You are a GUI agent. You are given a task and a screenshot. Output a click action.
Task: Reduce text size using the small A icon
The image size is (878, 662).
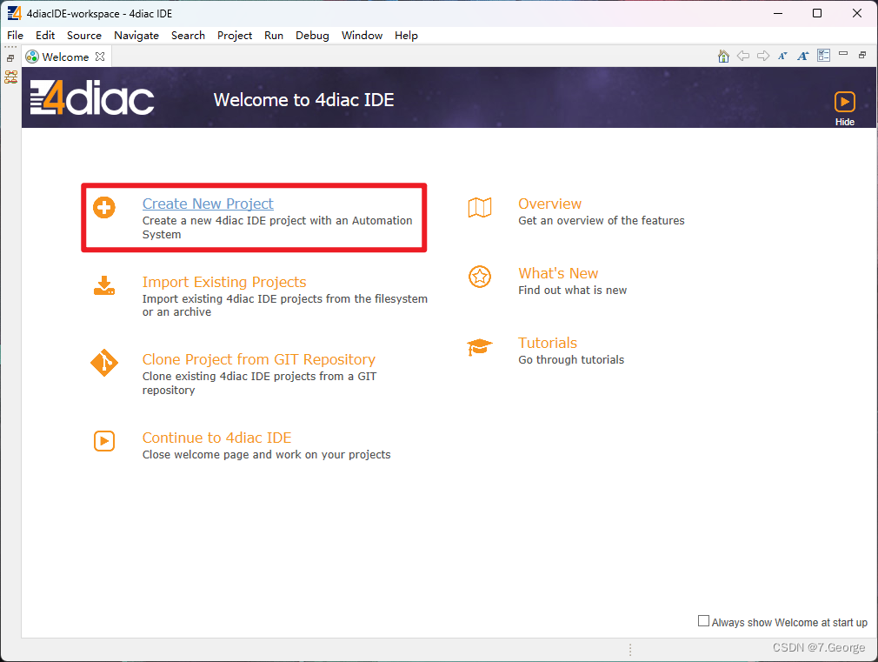(783, 55)
